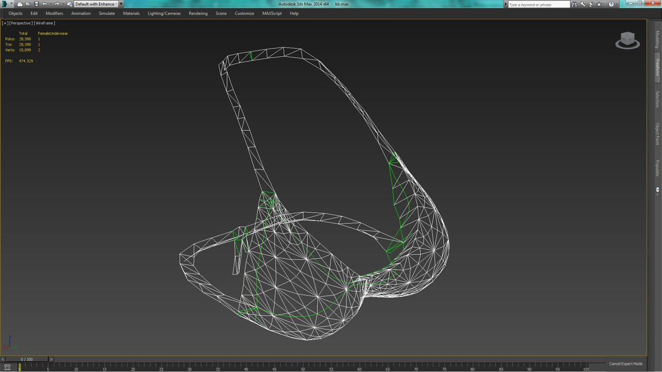Open the Materials menu

pos(131,13)
